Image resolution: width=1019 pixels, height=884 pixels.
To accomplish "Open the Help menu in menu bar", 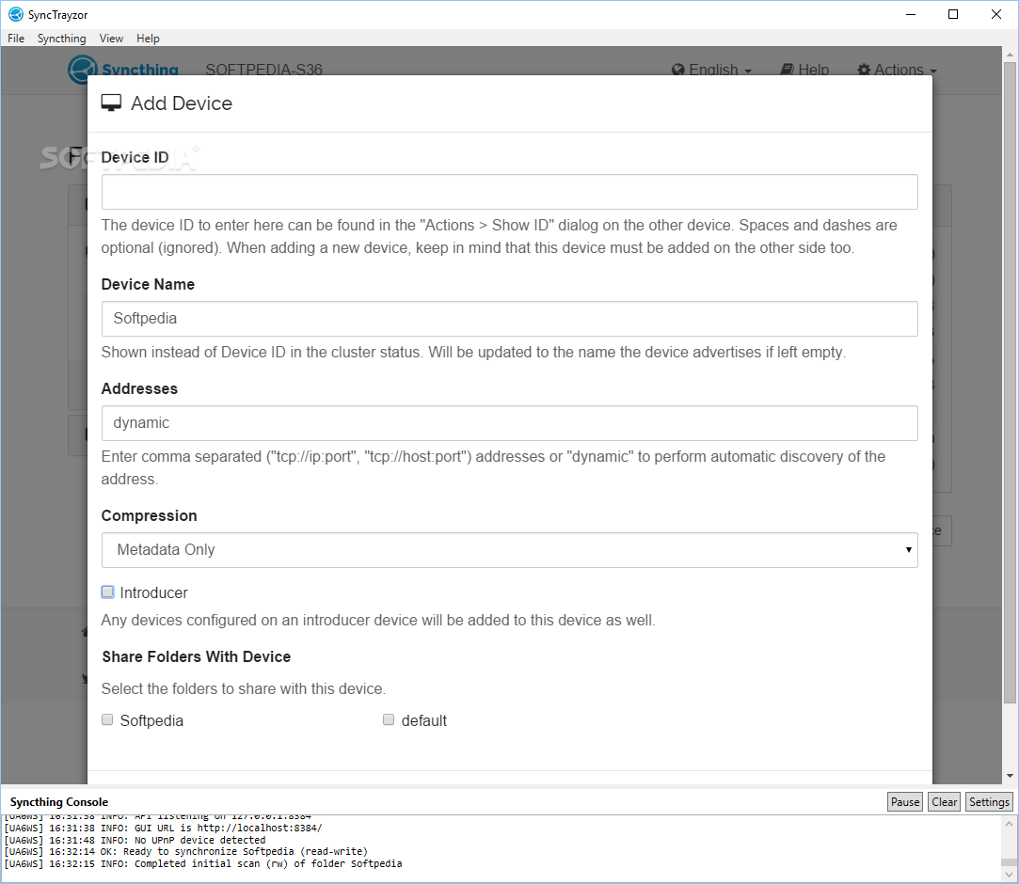I will [x=148, y=39].
